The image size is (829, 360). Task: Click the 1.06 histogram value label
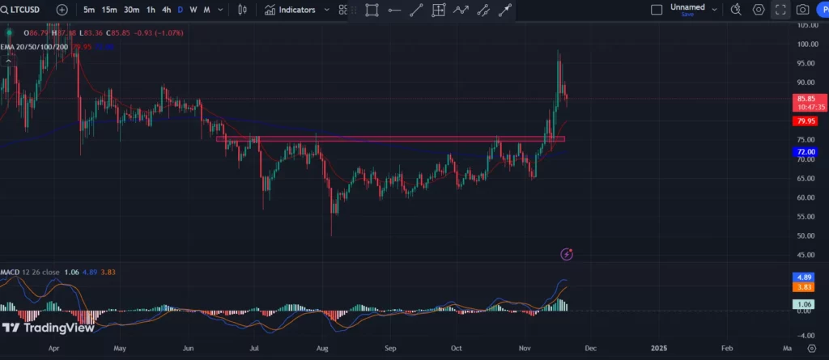coord(806,304)
